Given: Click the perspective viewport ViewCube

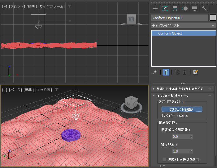Looking at the screenshot, I should [131, 102].
